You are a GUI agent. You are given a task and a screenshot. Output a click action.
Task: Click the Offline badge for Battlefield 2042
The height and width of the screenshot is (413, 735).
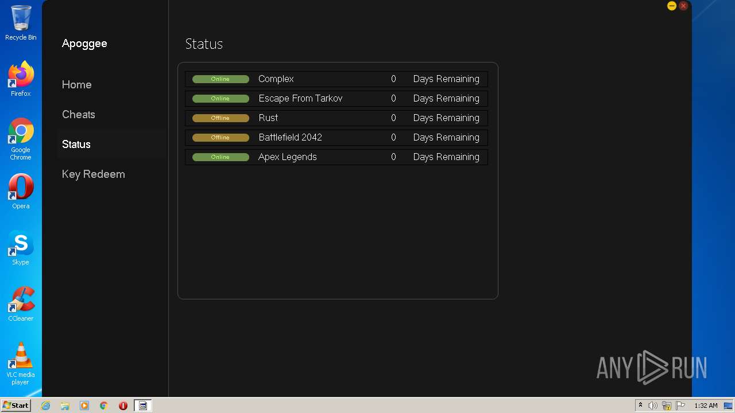pyautogui.click(x=220, y=138)
